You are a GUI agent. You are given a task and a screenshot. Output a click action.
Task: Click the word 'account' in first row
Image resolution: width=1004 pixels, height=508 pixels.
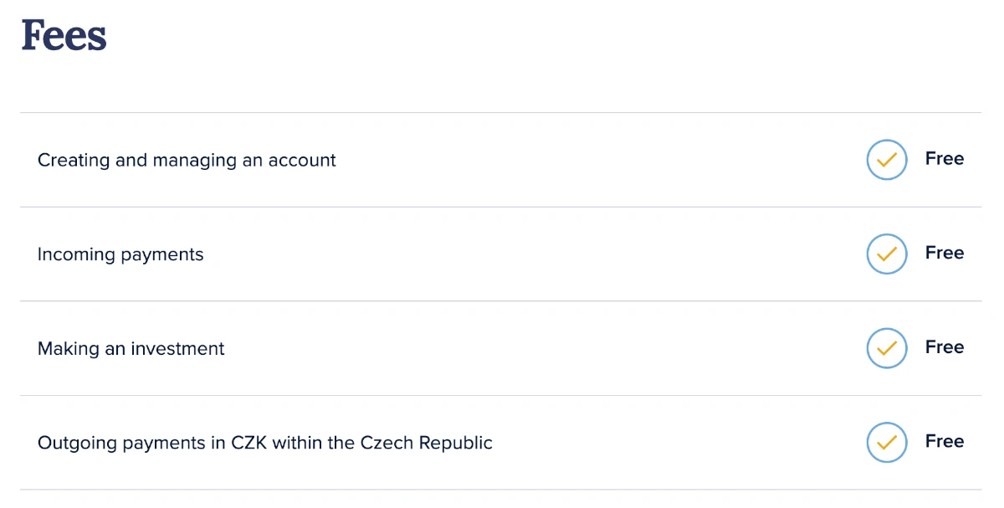click(302, 161)
